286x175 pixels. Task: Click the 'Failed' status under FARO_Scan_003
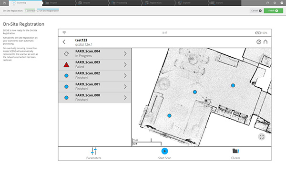click(80, 67)
